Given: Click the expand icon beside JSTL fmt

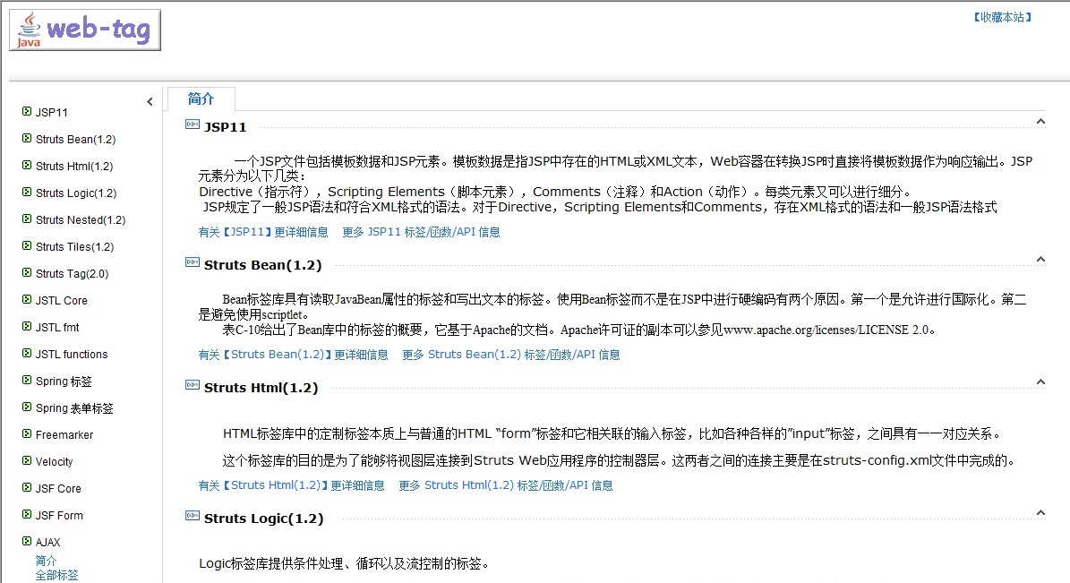Looking at the screenshot, I should coord(27,326).
